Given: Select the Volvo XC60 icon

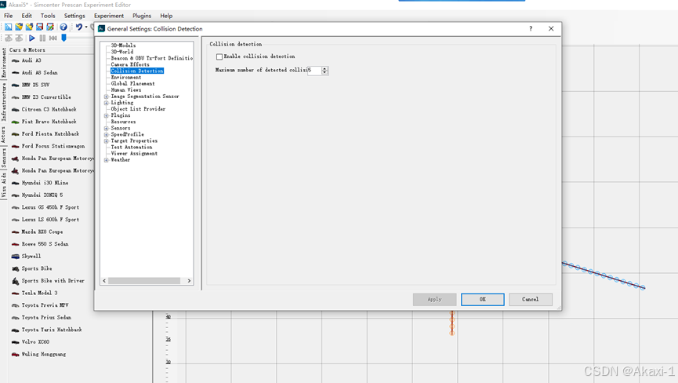Looking at the screenshot, I should point(15,342).
